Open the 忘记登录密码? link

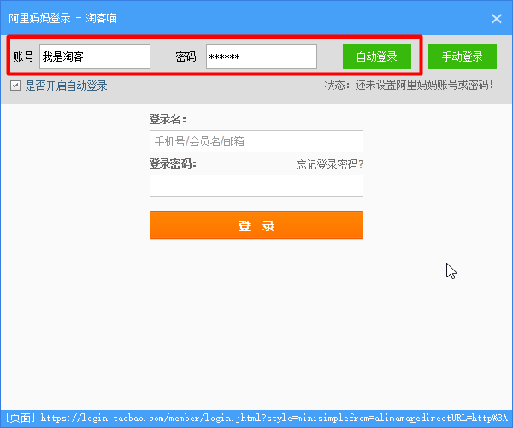coord(330,164)
